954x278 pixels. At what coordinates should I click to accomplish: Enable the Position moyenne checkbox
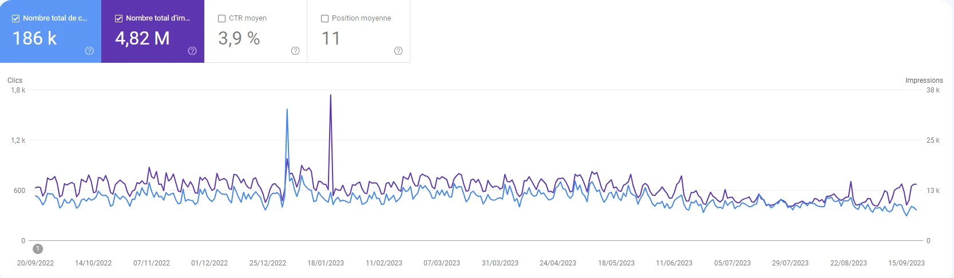pyautogui.click(x=325, y=18)
